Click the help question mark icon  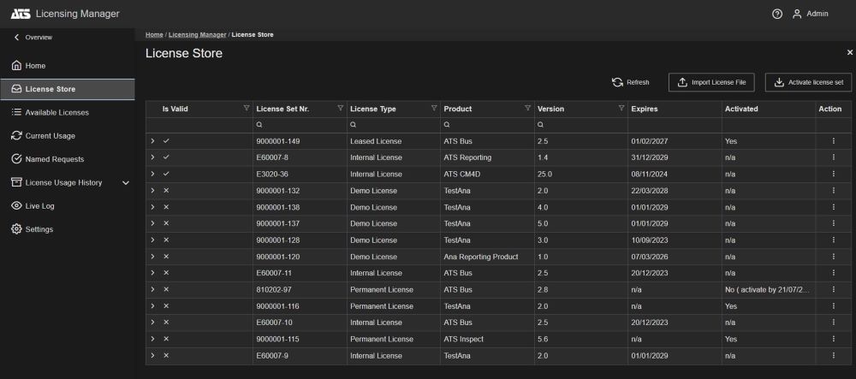777,14
